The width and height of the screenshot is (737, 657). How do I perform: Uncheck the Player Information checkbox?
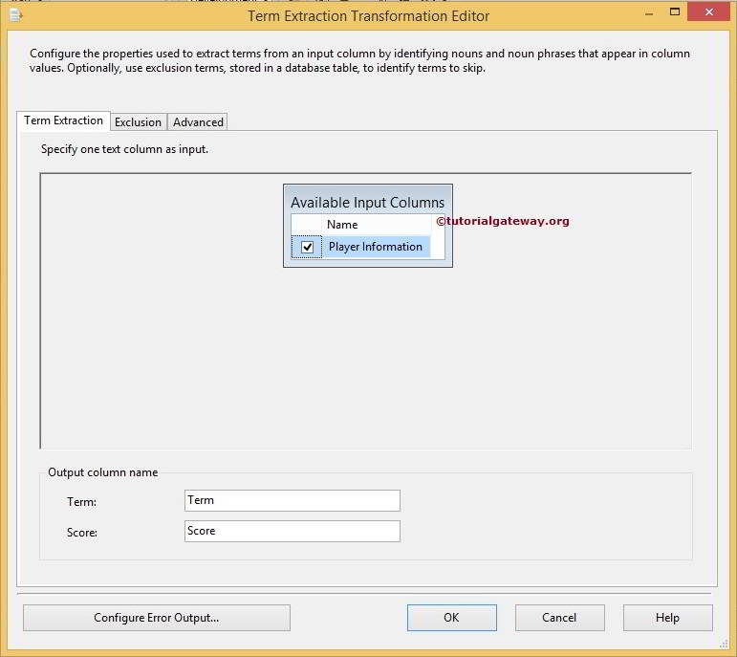(307, 247)
